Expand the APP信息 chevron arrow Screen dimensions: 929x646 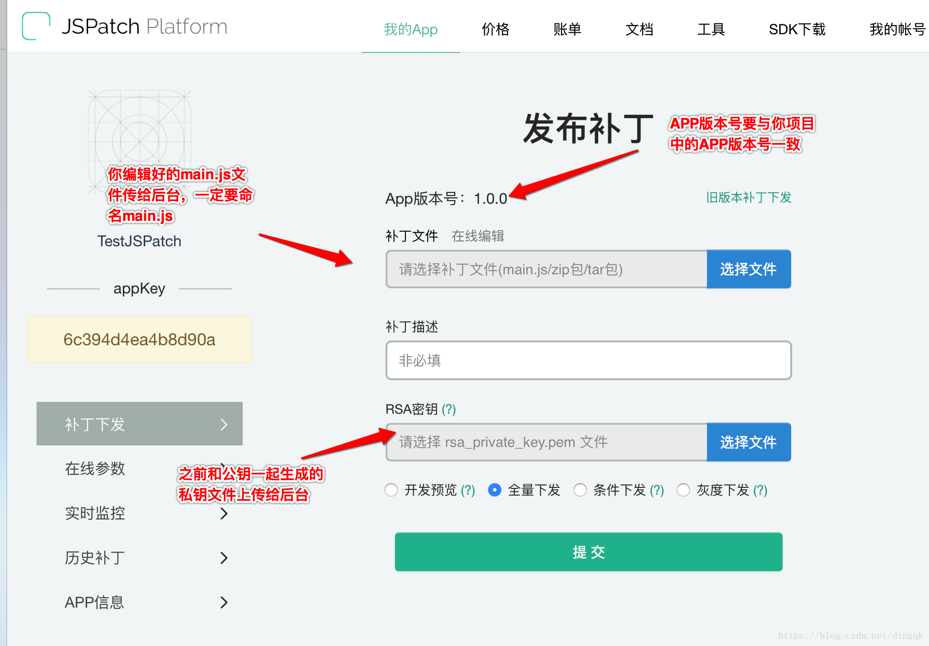pyautogui.click(x=224, y=603)
